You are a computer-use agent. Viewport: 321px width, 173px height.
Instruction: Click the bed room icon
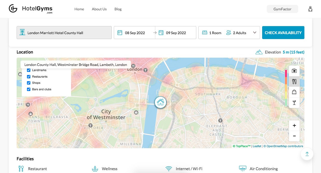[205, 33]
